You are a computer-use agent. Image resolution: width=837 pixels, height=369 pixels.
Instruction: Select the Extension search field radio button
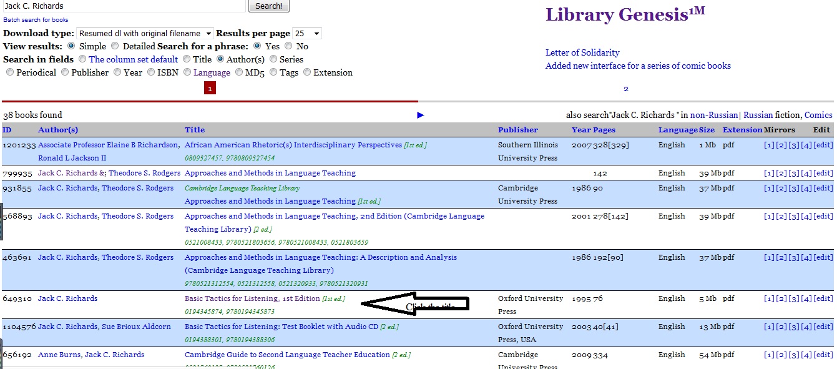coord(307,72)
